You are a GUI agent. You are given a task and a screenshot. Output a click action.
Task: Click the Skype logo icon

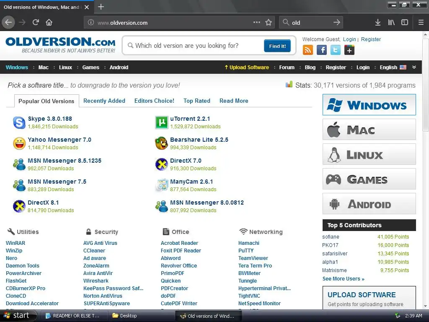tap(19, 122)
